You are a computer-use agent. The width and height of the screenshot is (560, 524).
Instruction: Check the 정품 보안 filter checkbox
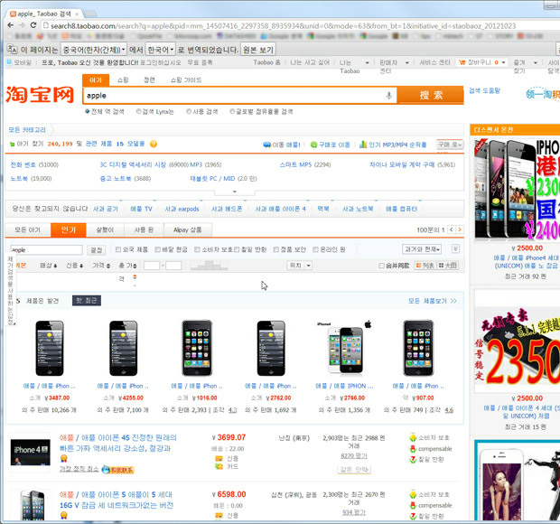click(276, 249)
